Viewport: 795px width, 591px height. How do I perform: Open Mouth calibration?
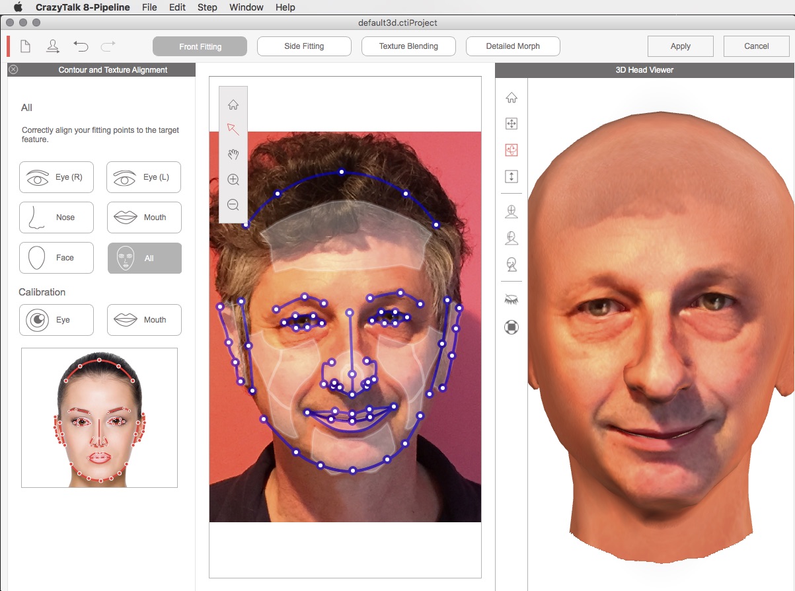pyautogui.click(x=144, y=320)
